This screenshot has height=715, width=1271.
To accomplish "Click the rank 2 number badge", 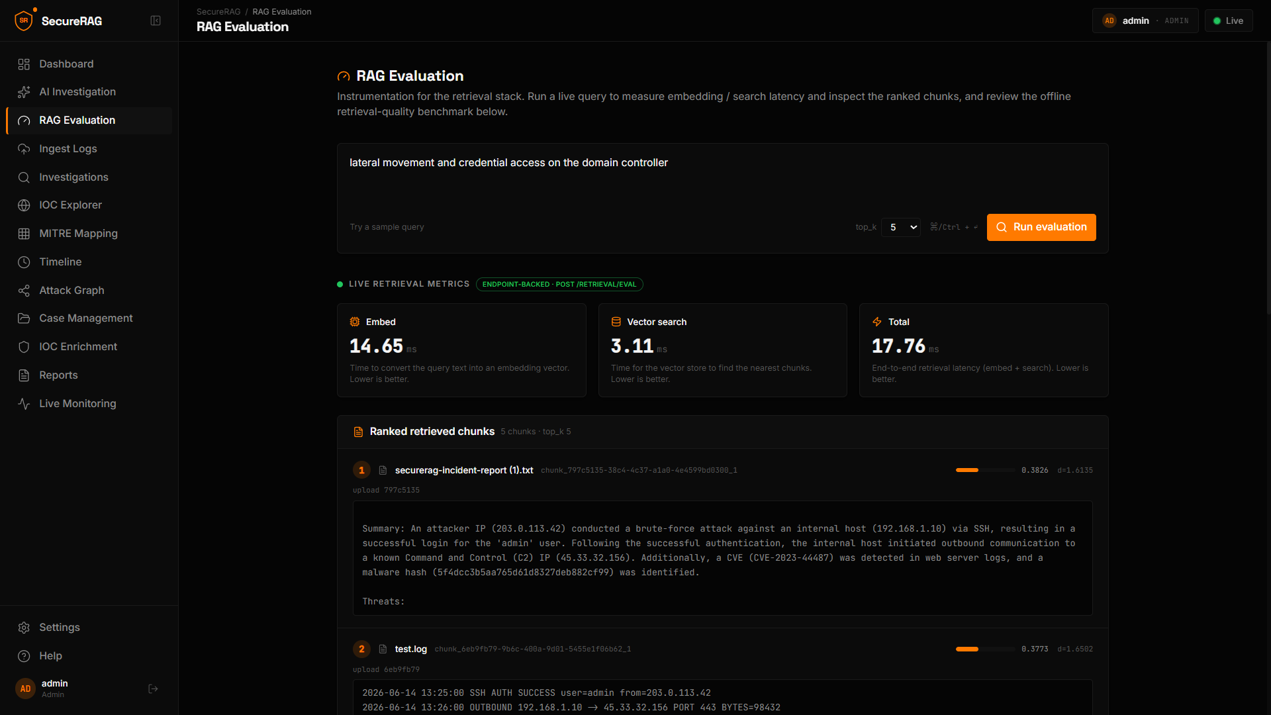I will coord(361,649).
